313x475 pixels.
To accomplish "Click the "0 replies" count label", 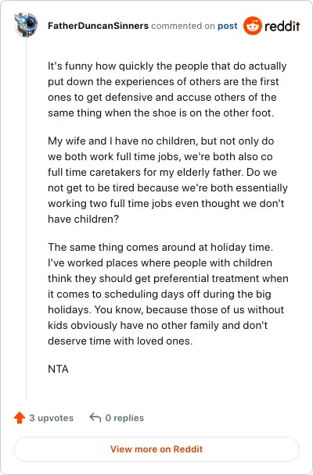I will (x=124, y=418).
